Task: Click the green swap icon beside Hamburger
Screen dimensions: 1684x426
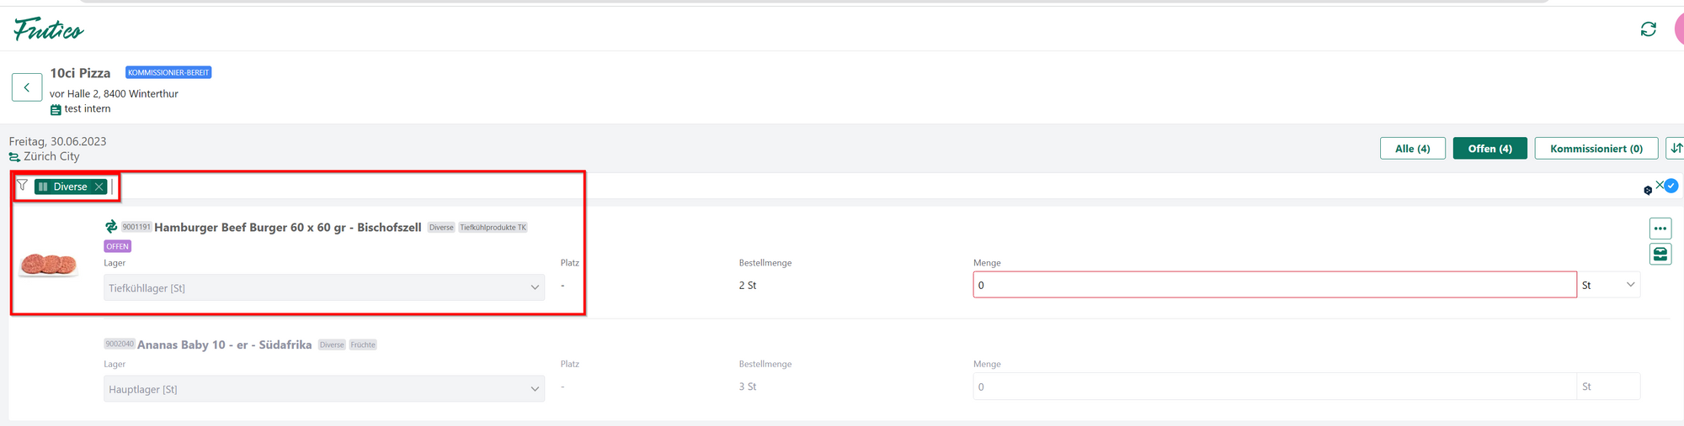Action: click(x=111, y=227)
